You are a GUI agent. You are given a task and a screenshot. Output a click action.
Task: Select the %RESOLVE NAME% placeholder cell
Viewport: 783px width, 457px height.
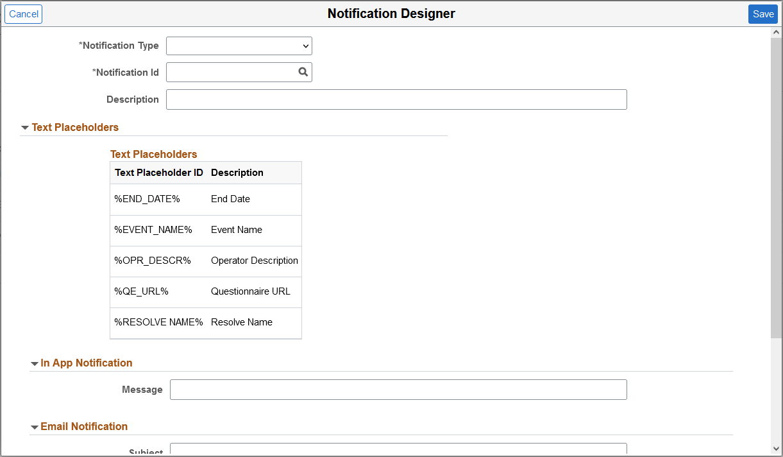[158, 322]
